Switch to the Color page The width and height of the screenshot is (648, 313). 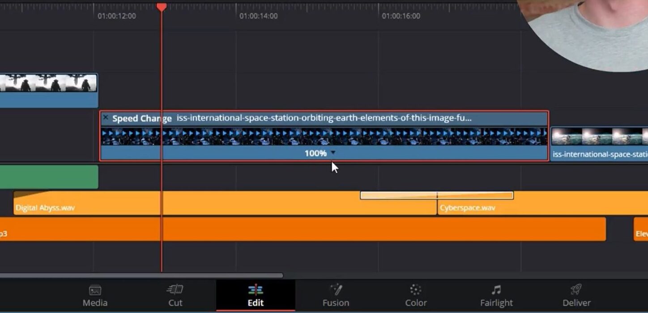point(415,295)
